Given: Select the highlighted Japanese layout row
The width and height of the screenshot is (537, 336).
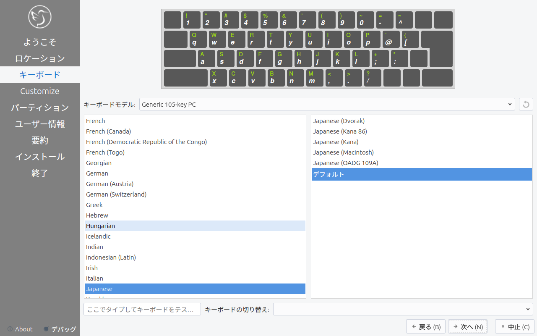Looking at the screenshot, I should (195, 289).
